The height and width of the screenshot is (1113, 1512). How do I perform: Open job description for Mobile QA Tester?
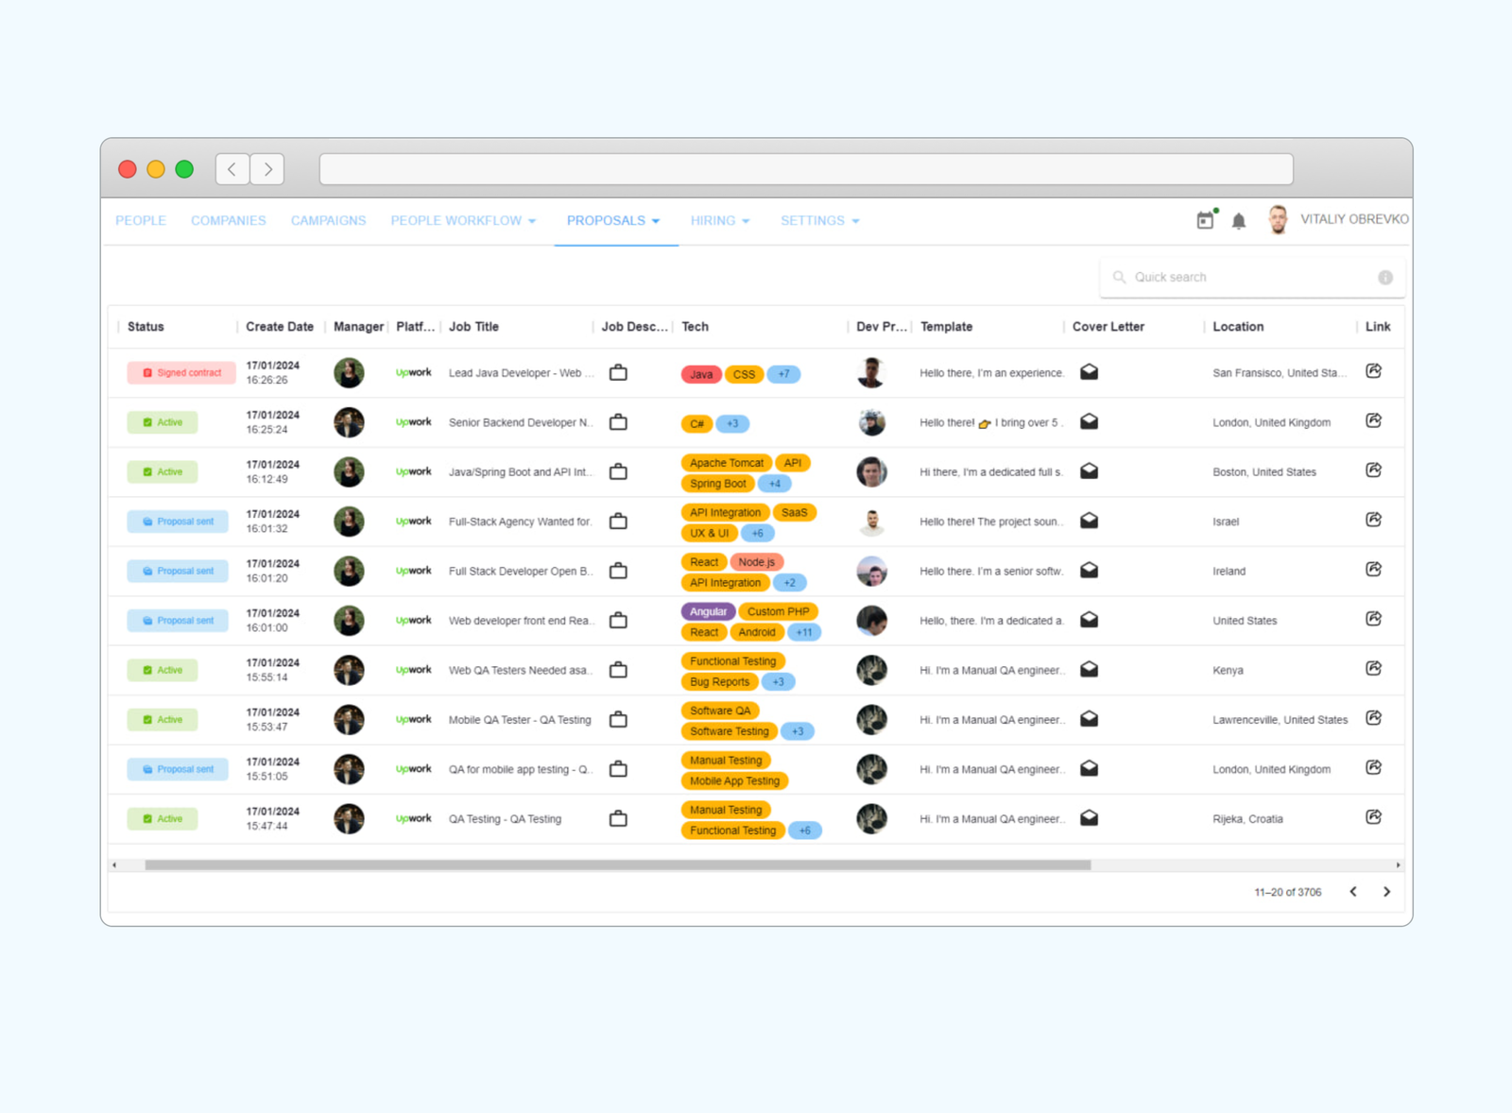tap(618, 719)
